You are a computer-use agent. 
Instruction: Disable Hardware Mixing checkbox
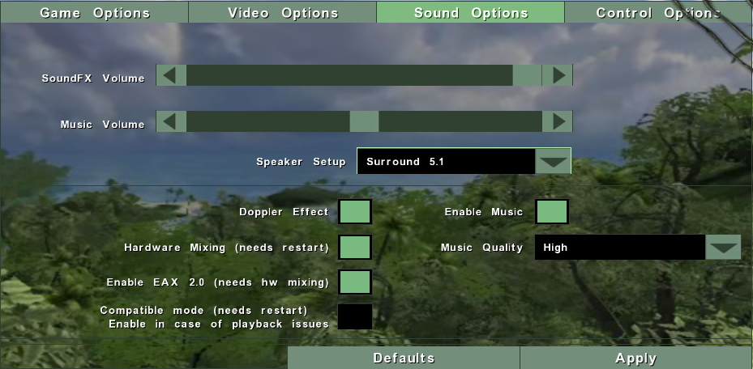coord(355,248)
